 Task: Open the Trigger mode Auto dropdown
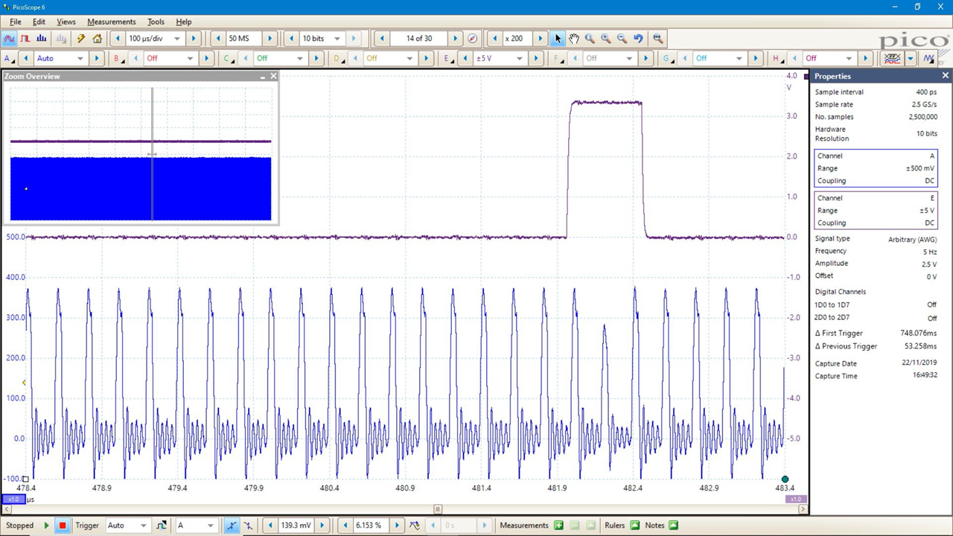[144, 526]
